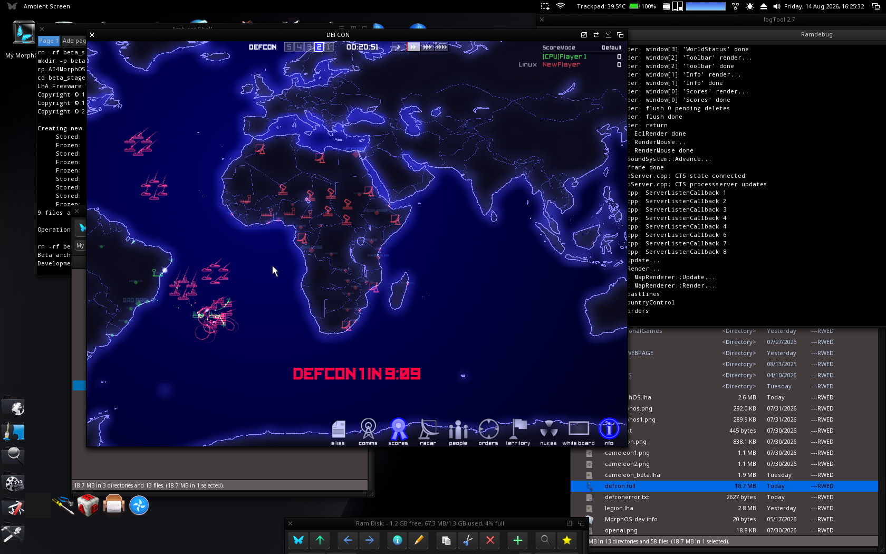This screenshot has width=886, height=554.
Task: Open the wrench tools dock icon
Action: 13,533
